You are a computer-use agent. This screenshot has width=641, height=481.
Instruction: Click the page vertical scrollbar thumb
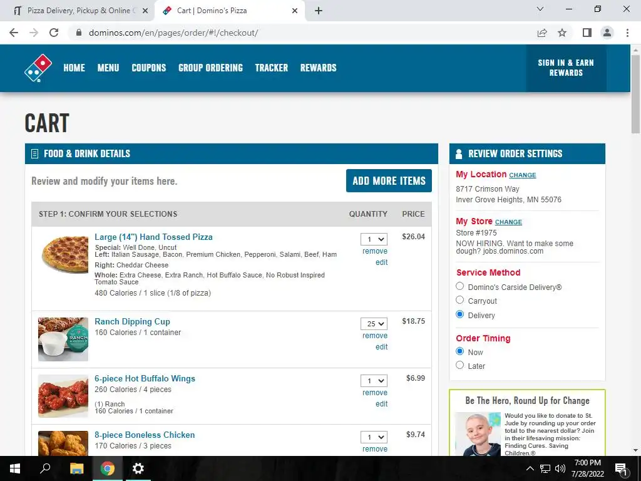pyautogui.click(x=635, y=94)
